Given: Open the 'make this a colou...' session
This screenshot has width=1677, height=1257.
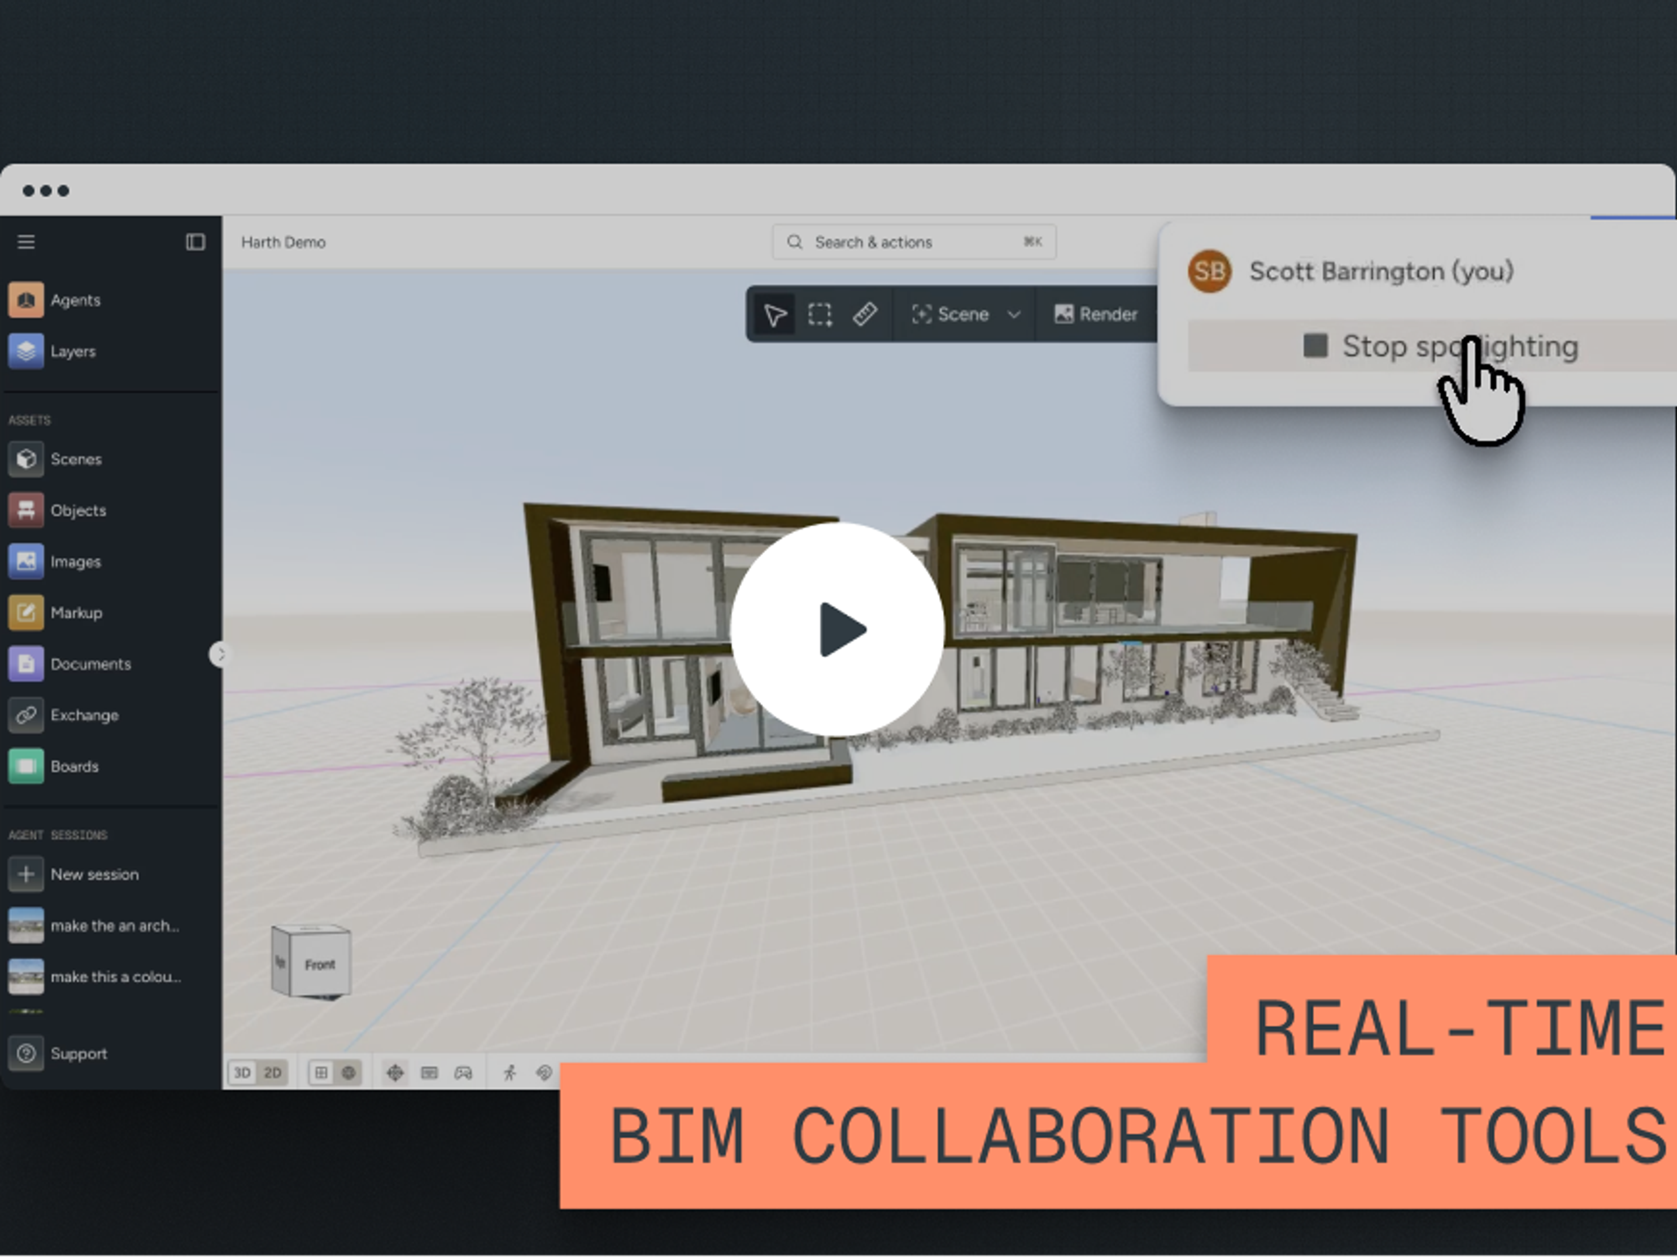Looking at the screenshot, I should 95,977.
